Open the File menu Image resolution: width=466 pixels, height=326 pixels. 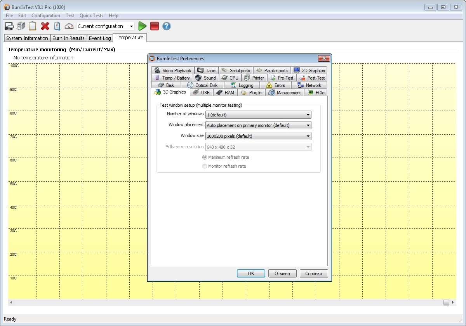[9, 16]
